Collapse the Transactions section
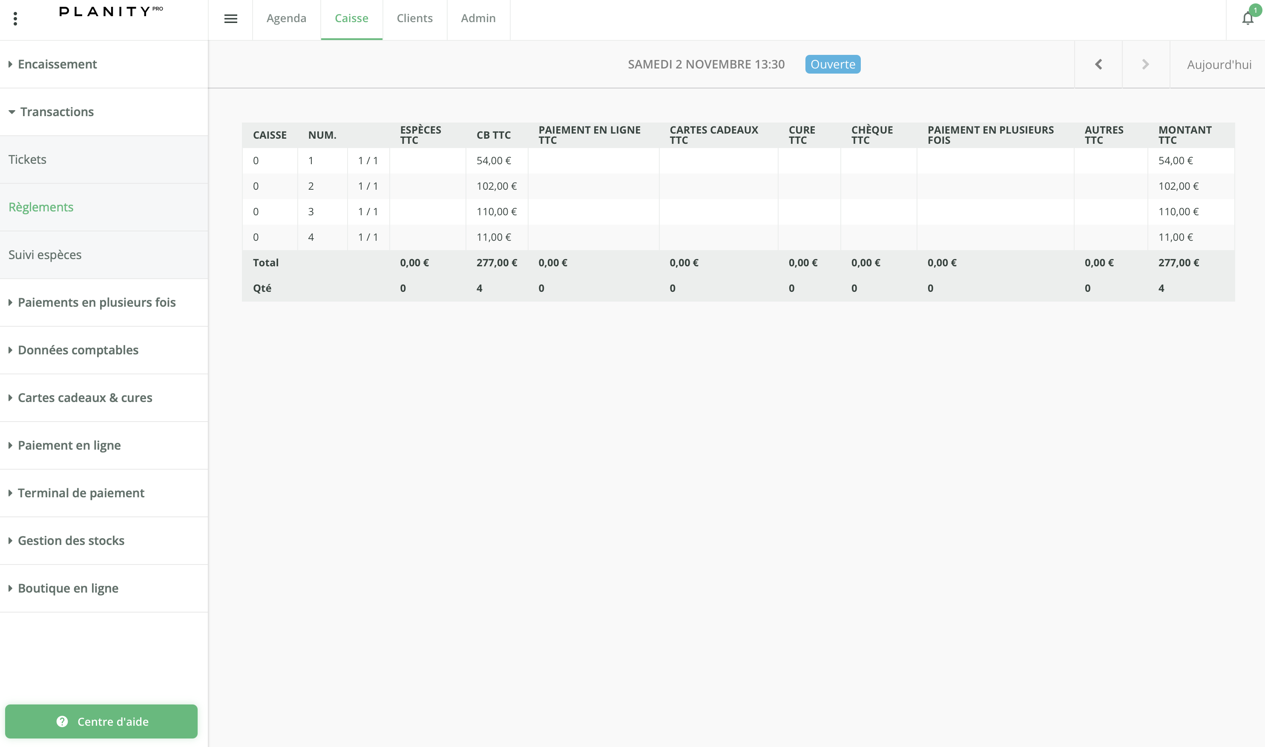Viewport: 1265px width, 747px height. pos(57,112)
